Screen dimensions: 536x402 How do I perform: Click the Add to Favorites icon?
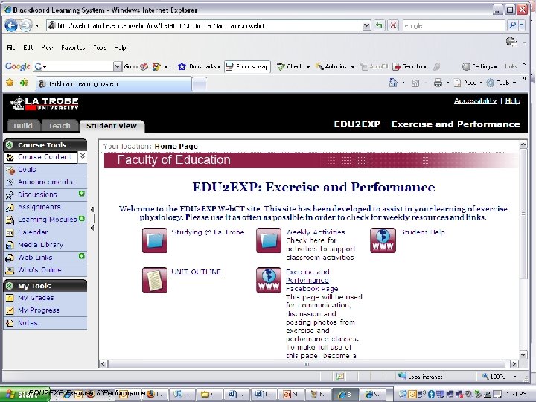click(24, 83)
